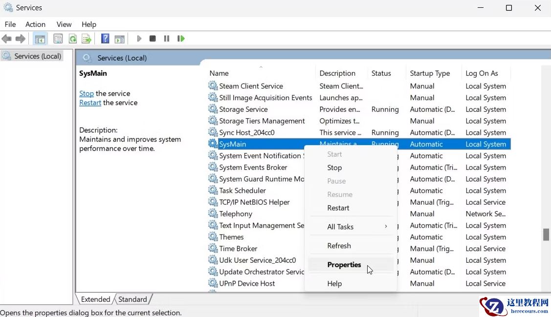Image resolution: width=551 pixels, height=317 pixels.
Task: Click the Stop the service link
Action: (x=87, y=93)
